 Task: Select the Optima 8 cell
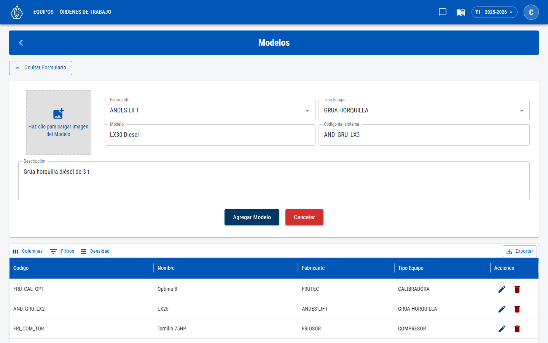(226, 289)
